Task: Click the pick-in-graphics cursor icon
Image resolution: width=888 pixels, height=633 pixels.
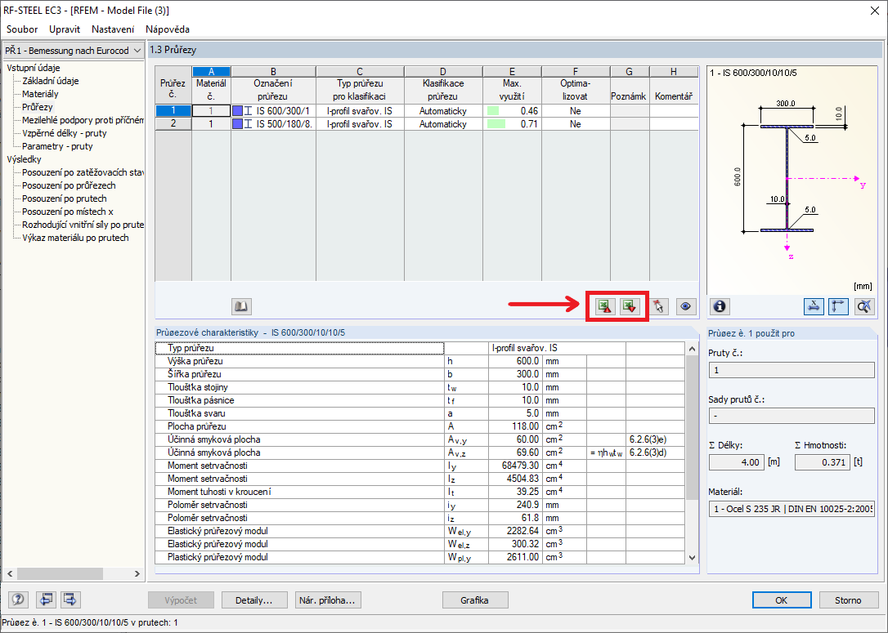Action: pyautogui.click(x=658, y=306)
